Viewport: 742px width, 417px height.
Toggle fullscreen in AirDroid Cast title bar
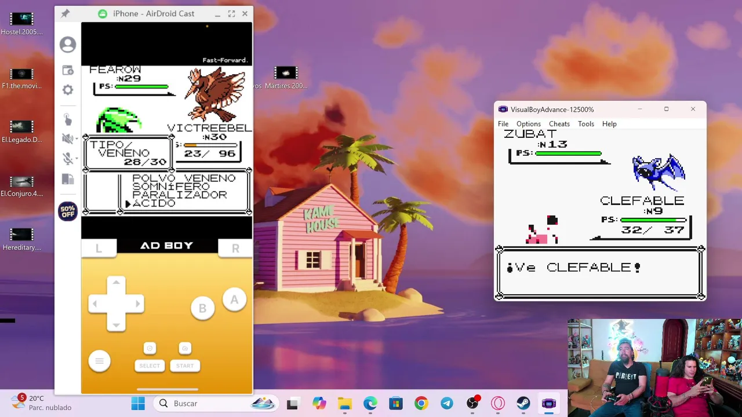(x=231, y=13)
